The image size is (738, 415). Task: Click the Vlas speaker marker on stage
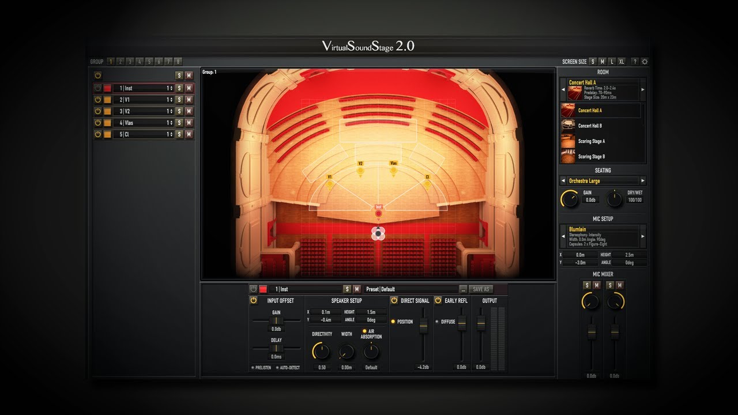pyautogui.click(x=393, y=171)
